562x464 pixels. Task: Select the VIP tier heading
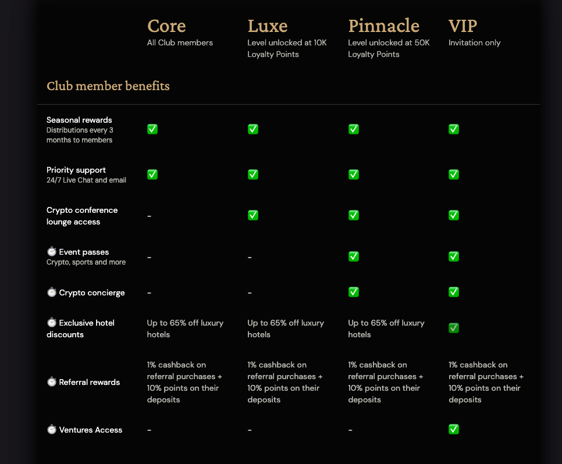click(463, 26)
